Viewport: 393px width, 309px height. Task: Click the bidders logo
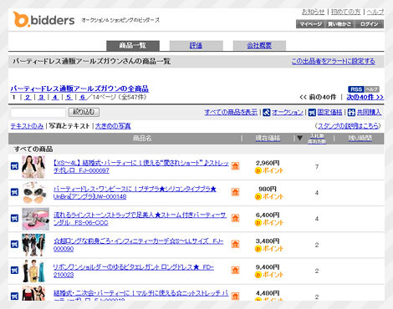43,19
